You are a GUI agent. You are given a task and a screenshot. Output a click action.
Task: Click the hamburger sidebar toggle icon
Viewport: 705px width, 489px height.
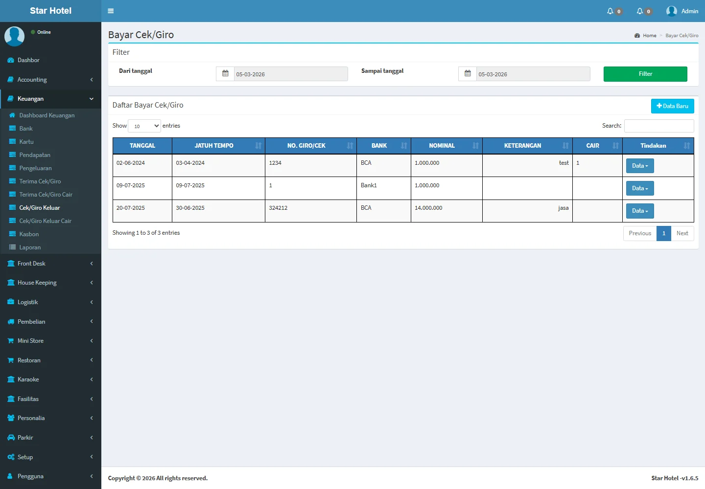click(x=111, y=11)
